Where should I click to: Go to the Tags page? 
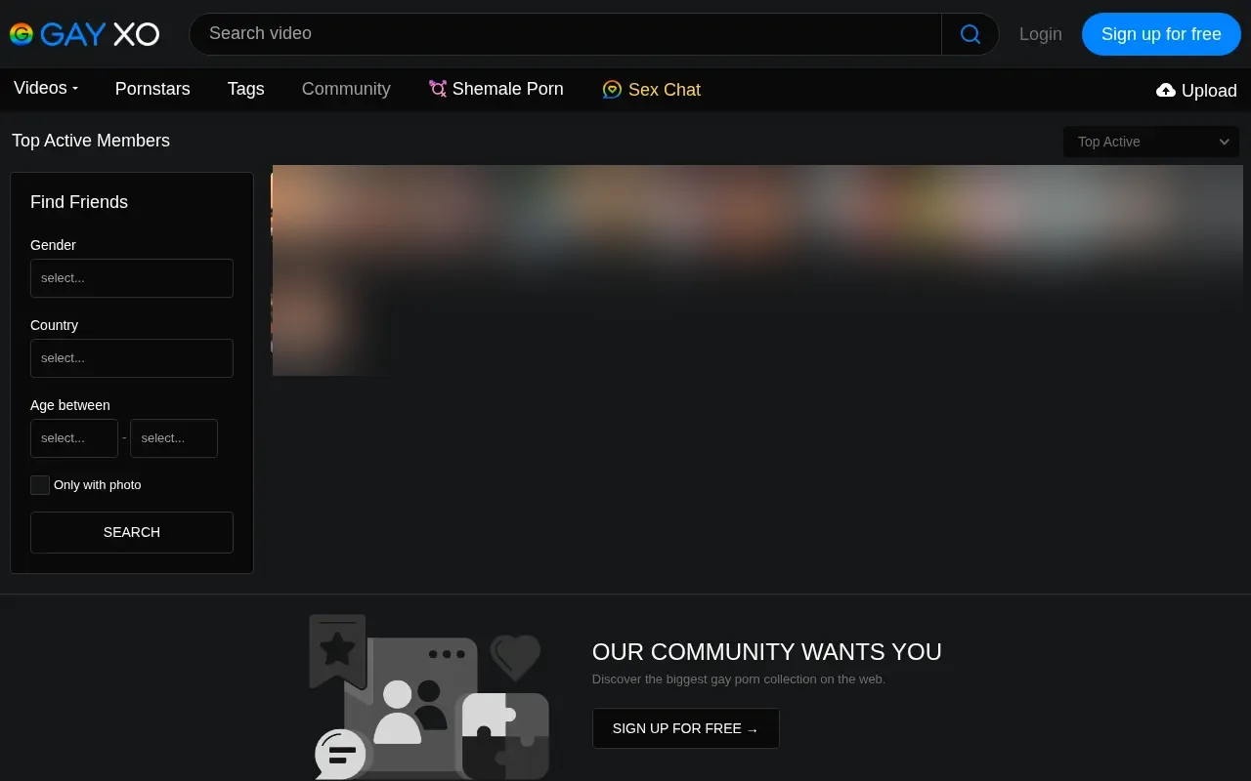[x=246, y=89]
